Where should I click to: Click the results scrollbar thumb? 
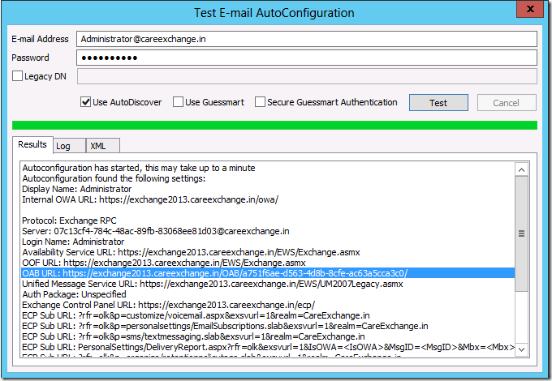click(521, 233)
